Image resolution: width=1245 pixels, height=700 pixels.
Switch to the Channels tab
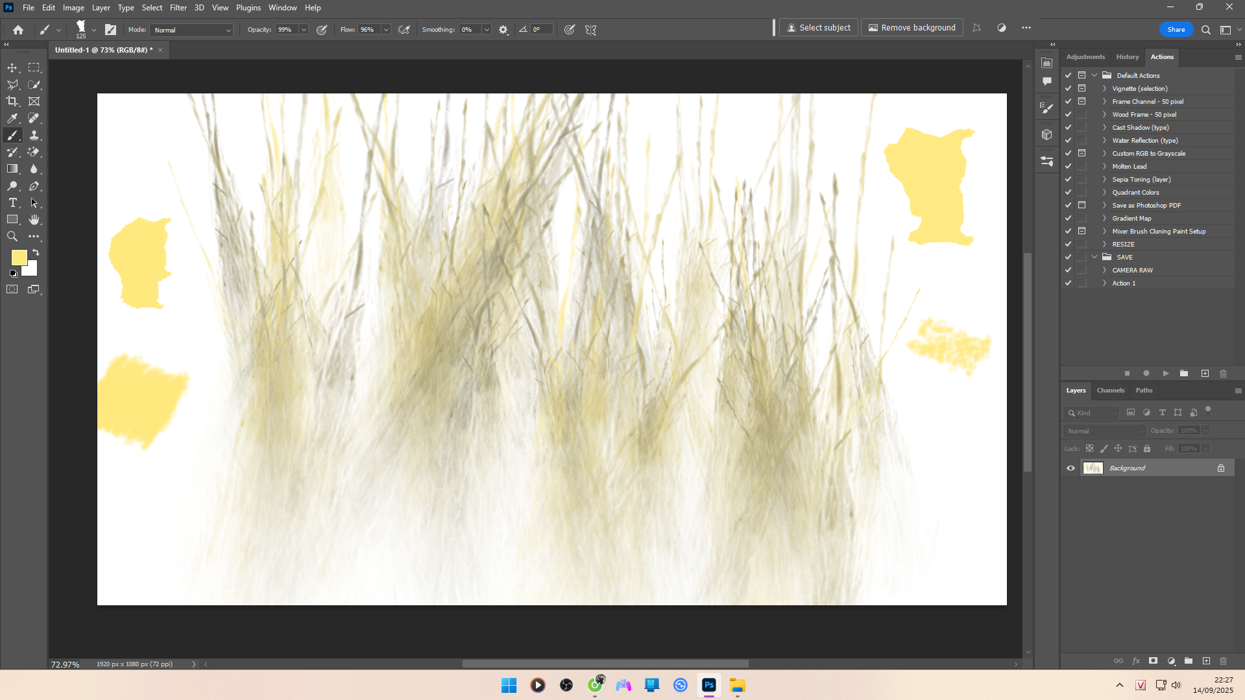[x=1110, y=391]
